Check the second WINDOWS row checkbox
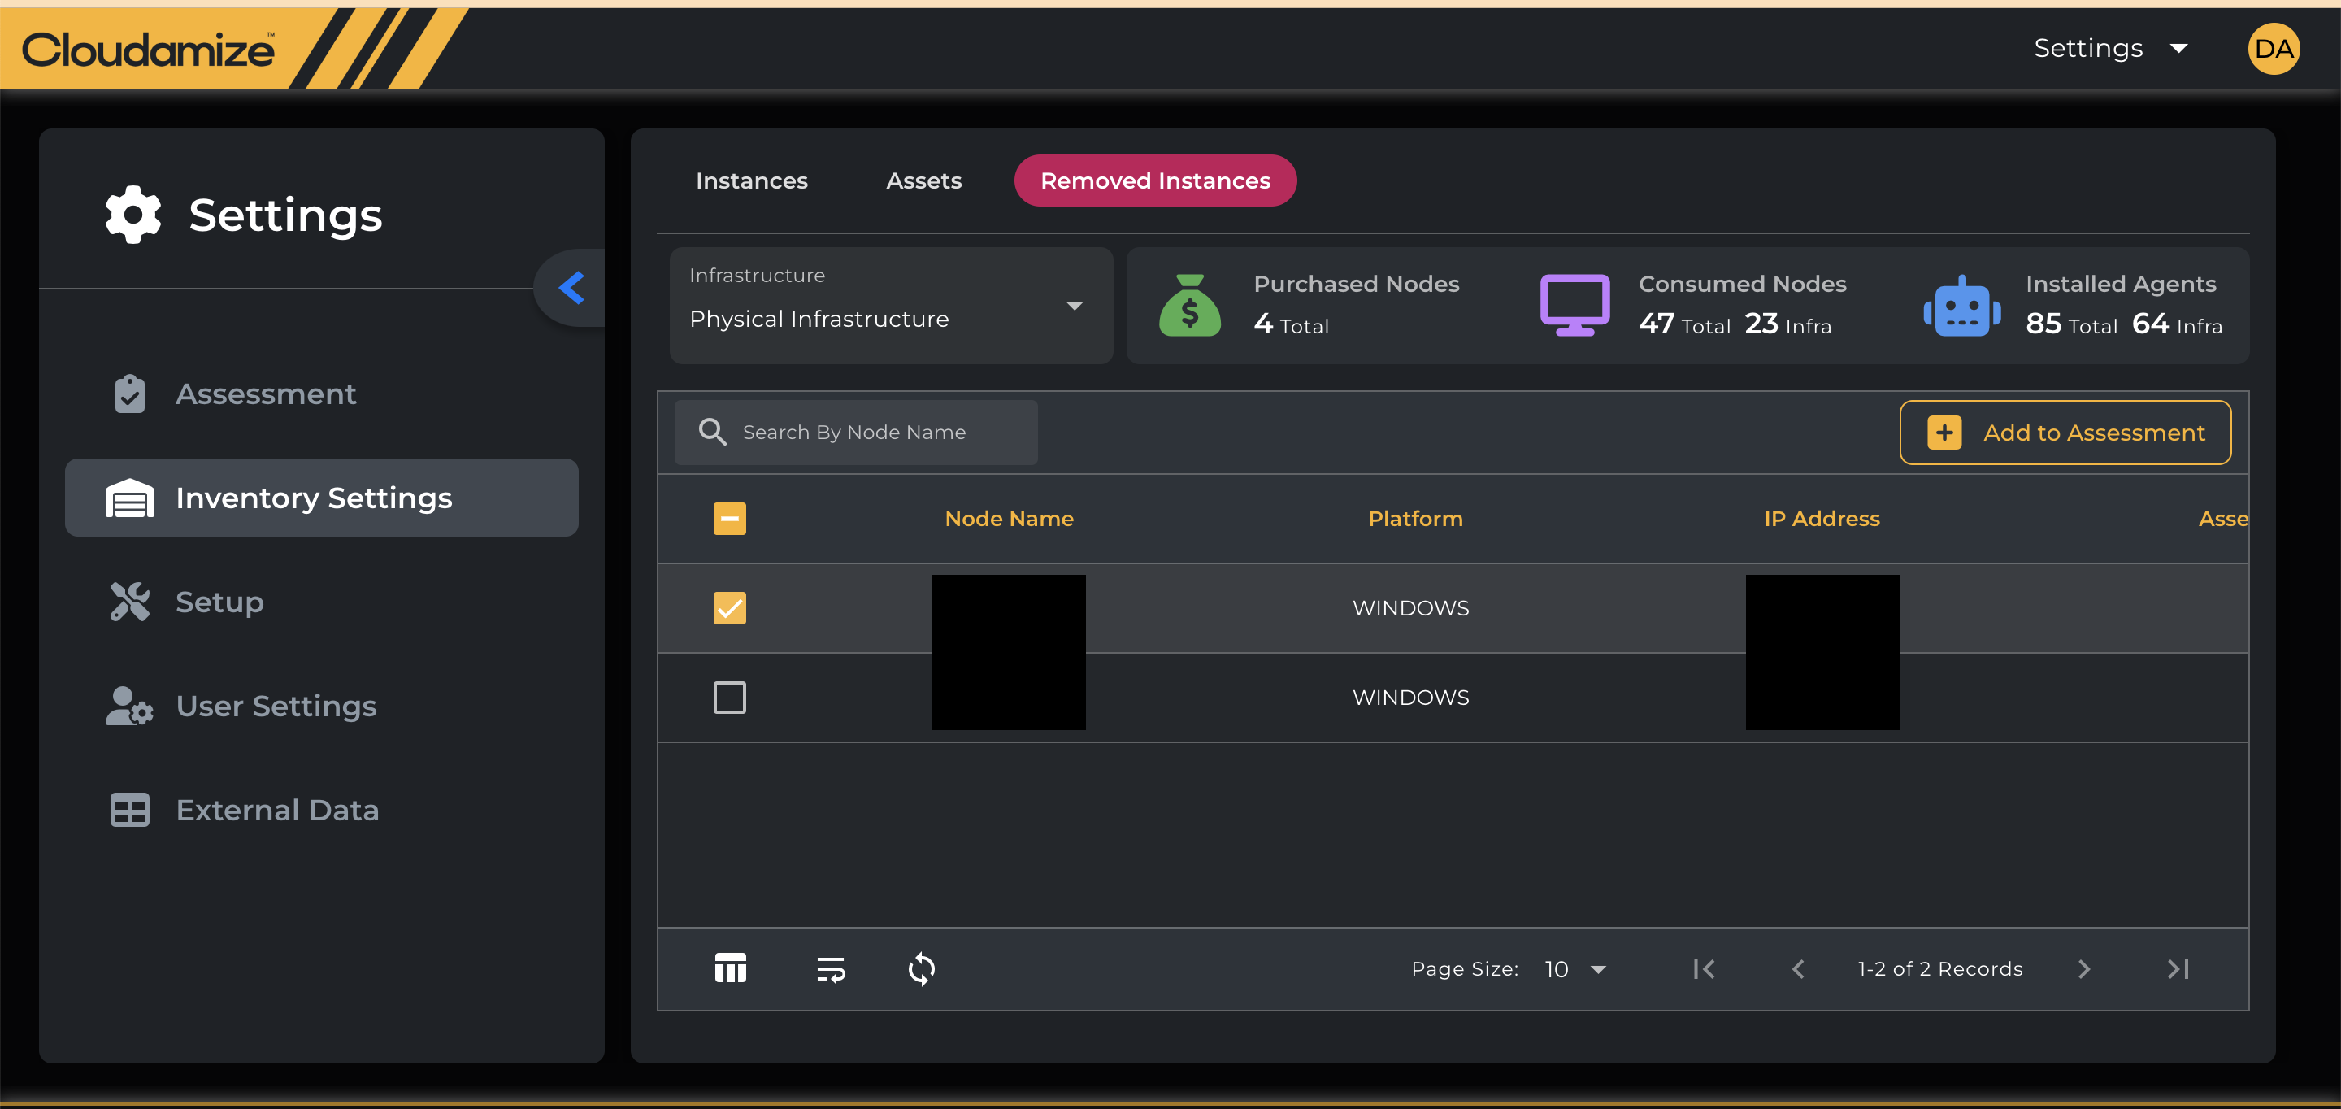This screenshot has height=1109, width=2341. pos(729,698)
